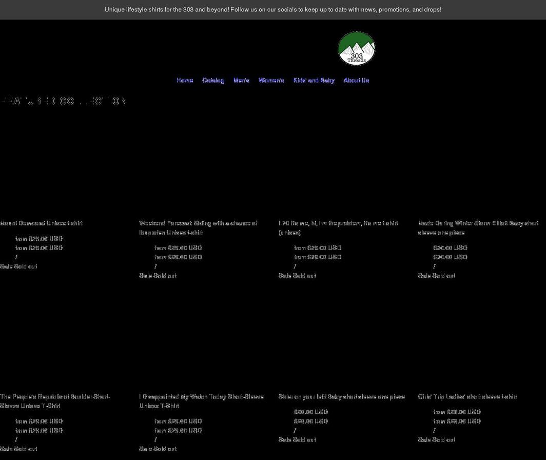Go to the Women's page
The image size is (546, 460).
(271, 81)
